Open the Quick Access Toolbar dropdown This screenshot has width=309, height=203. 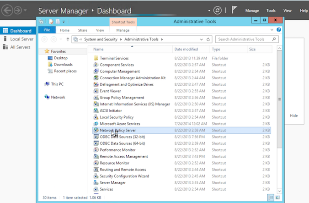[64, 22]
